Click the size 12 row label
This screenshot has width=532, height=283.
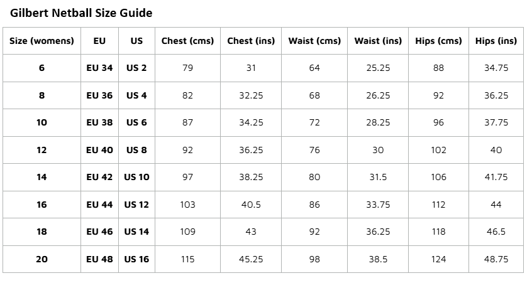[42, 150]
